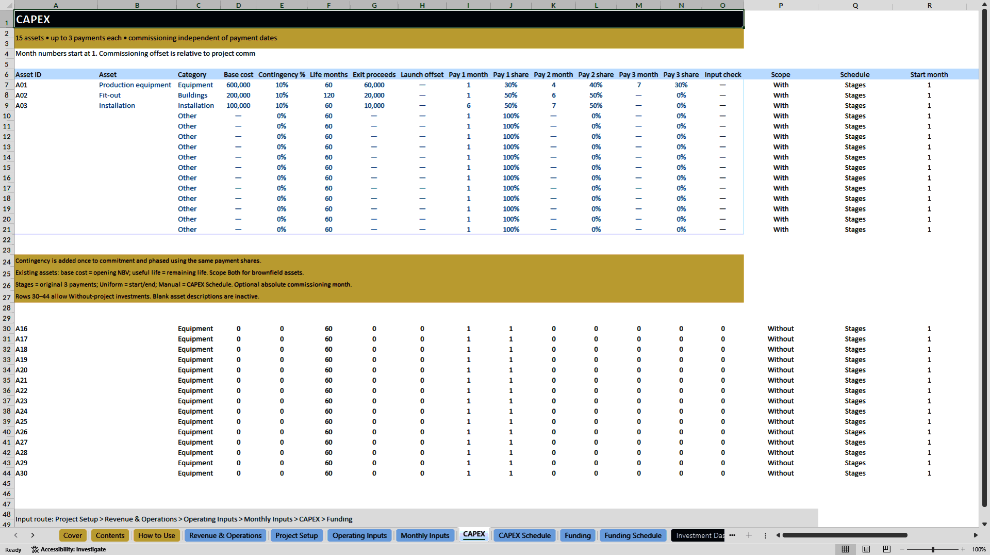Switch to CAPEX Schedule tab
The height and width of the screenshot is (555, 990).
(x=524, y=535)
